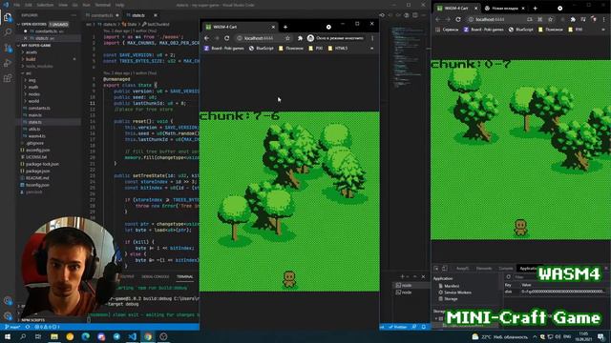Open the Run and Debug view icon
Viewport: 611px width, 343px height.
click(8, 63)
